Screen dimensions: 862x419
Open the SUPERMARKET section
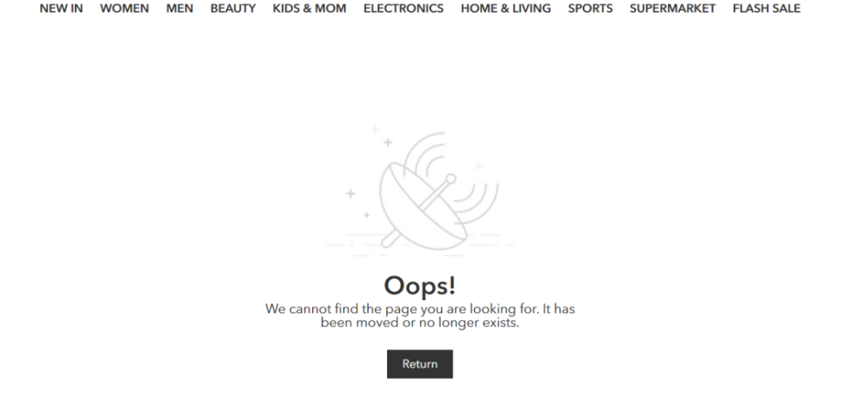(672, 9)
